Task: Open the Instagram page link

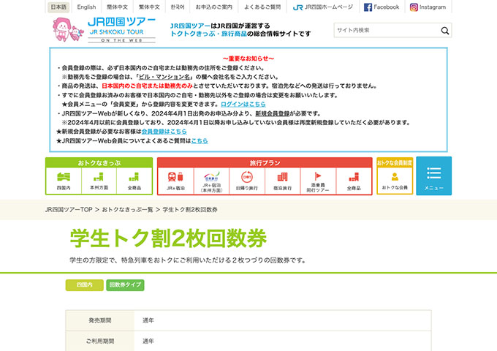Action: click(x=428, y=7)
